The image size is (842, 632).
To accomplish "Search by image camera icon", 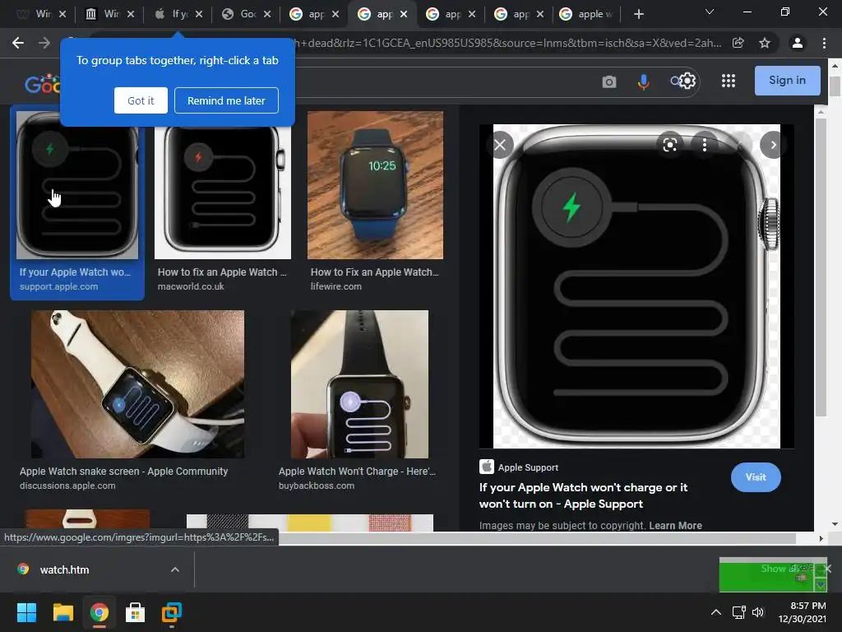I will point(609,81).
